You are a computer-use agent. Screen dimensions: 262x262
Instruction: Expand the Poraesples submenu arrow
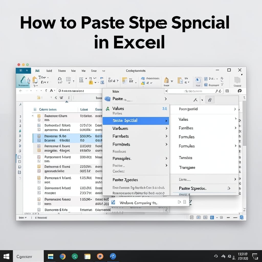click(x=166, y=158)
